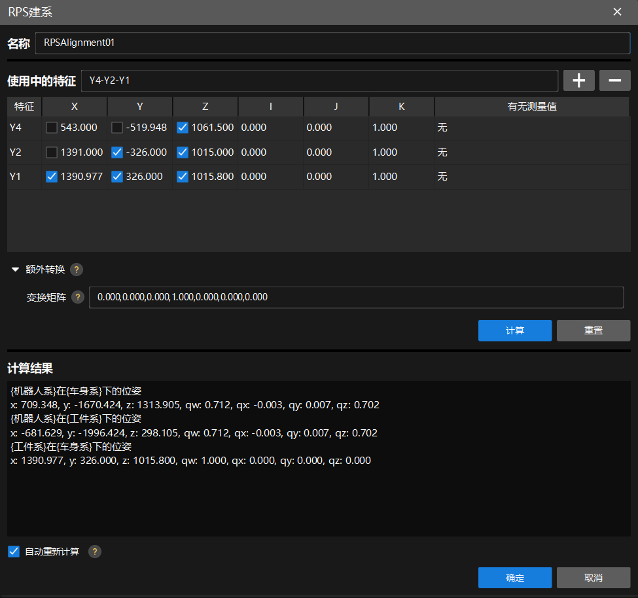Click the 有无测量值 column header

point(531,107)
